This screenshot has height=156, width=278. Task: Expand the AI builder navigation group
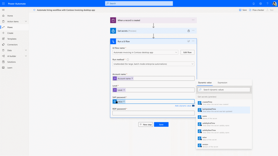pos(26,56)
